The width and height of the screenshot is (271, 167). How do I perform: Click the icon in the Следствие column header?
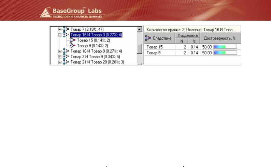[x=148, y=38]
